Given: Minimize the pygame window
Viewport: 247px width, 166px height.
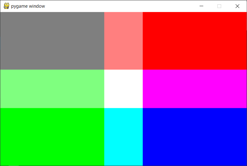Looking at the screenshot, I should [201, 6].
